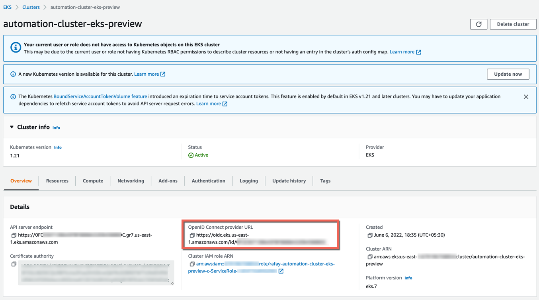Copy the Cluster ARN
The width and height of the screenshot is (539, 300).
tap(369, 257)
